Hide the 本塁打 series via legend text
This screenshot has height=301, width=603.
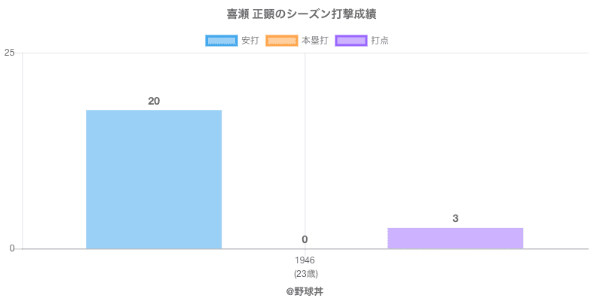[314, 41]
